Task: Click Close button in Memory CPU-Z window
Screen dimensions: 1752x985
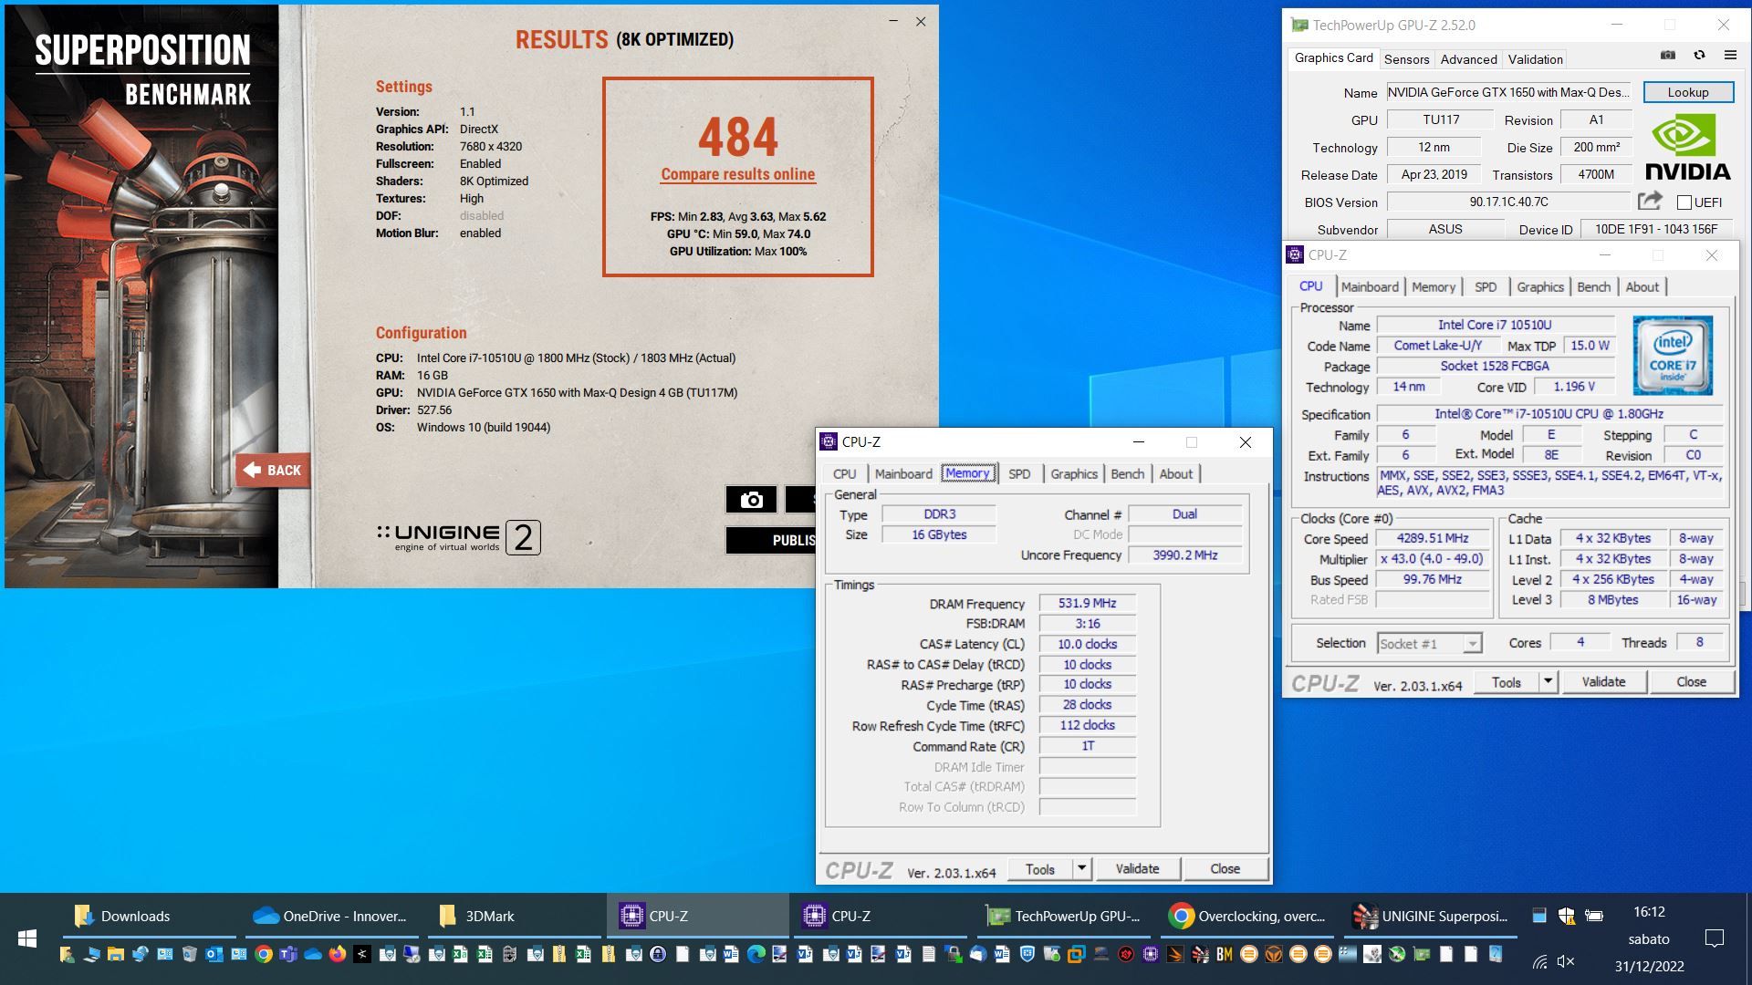Action: click(x=1225, y=868)
